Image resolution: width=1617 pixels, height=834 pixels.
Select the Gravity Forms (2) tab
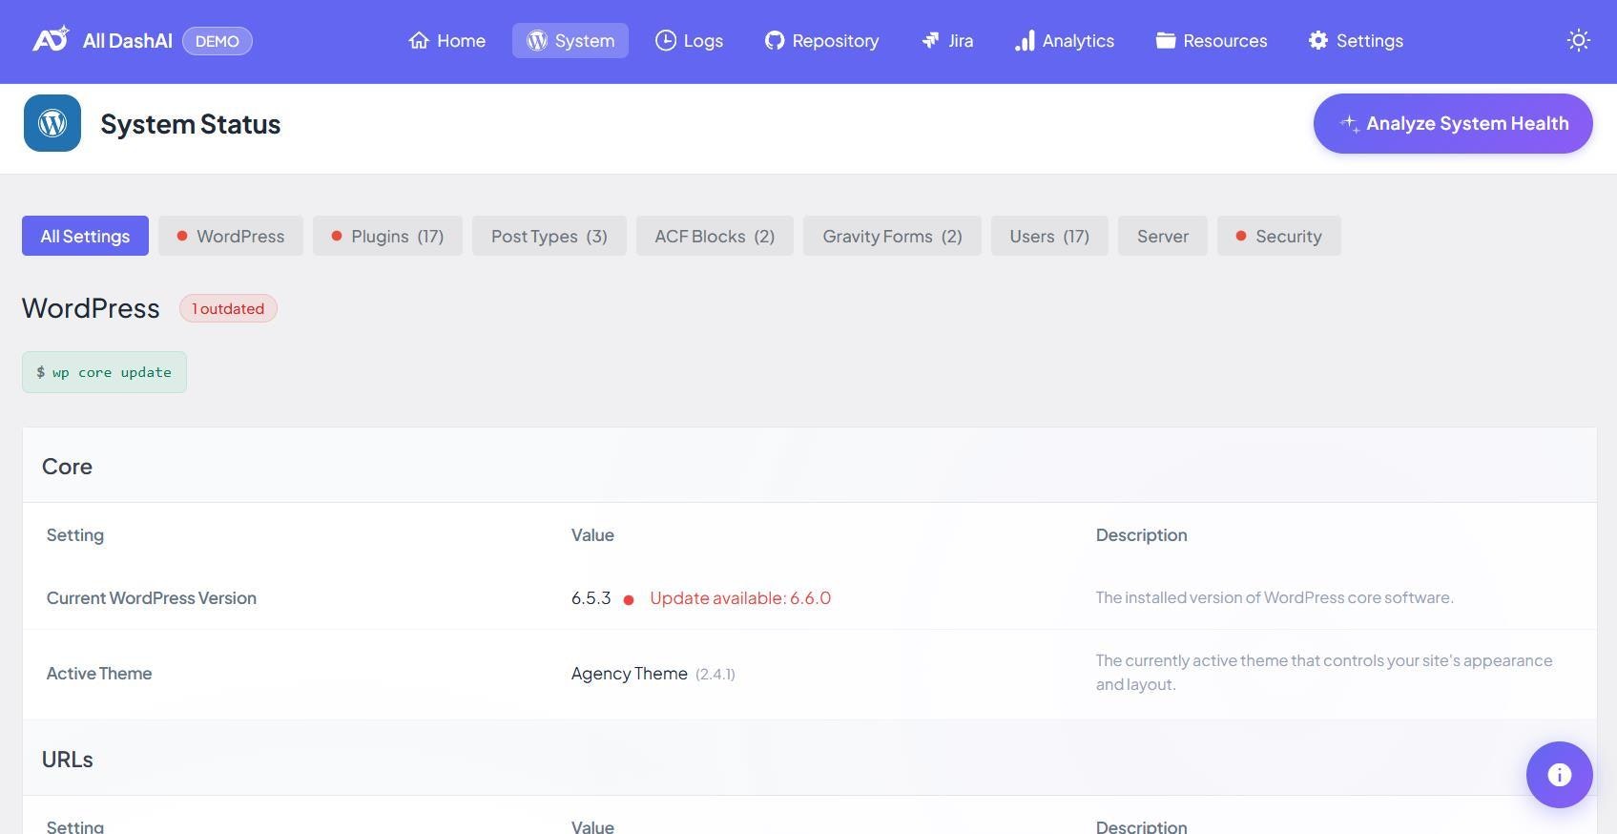coord(892,236)
